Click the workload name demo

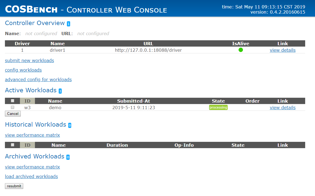click(55, 108)
